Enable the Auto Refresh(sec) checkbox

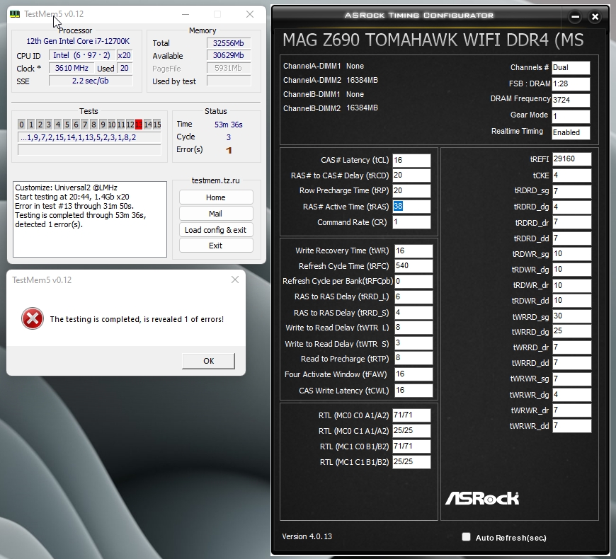466,536
